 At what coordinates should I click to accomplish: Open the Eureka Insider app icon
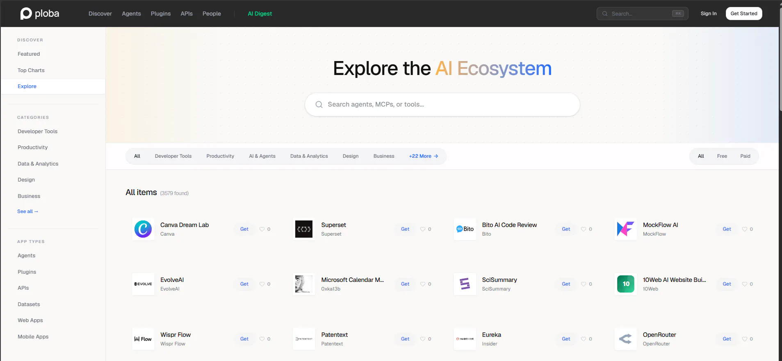click(465, 339)
